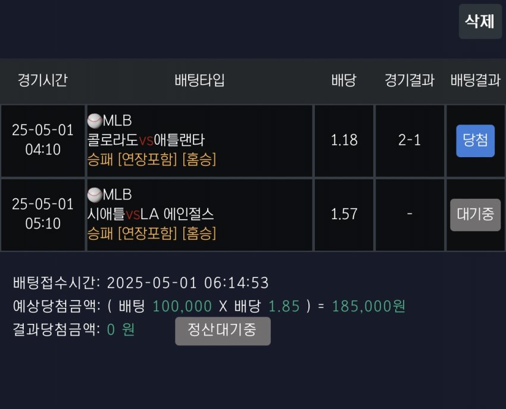Click the first row 승패 [연장포함] [홈승] label
The width and height of the screenshot is (506, 409).
[x=152, y=160]
